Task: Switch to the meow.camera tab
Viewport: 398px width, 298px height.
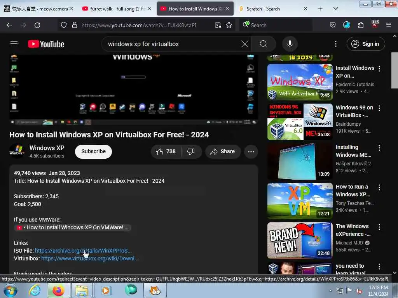Action: point(38,9)
